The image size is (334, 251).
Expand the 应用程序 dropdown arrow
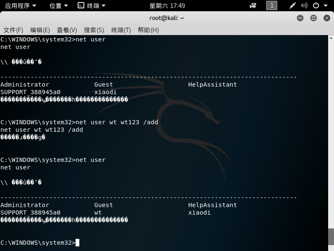[34, 6]
